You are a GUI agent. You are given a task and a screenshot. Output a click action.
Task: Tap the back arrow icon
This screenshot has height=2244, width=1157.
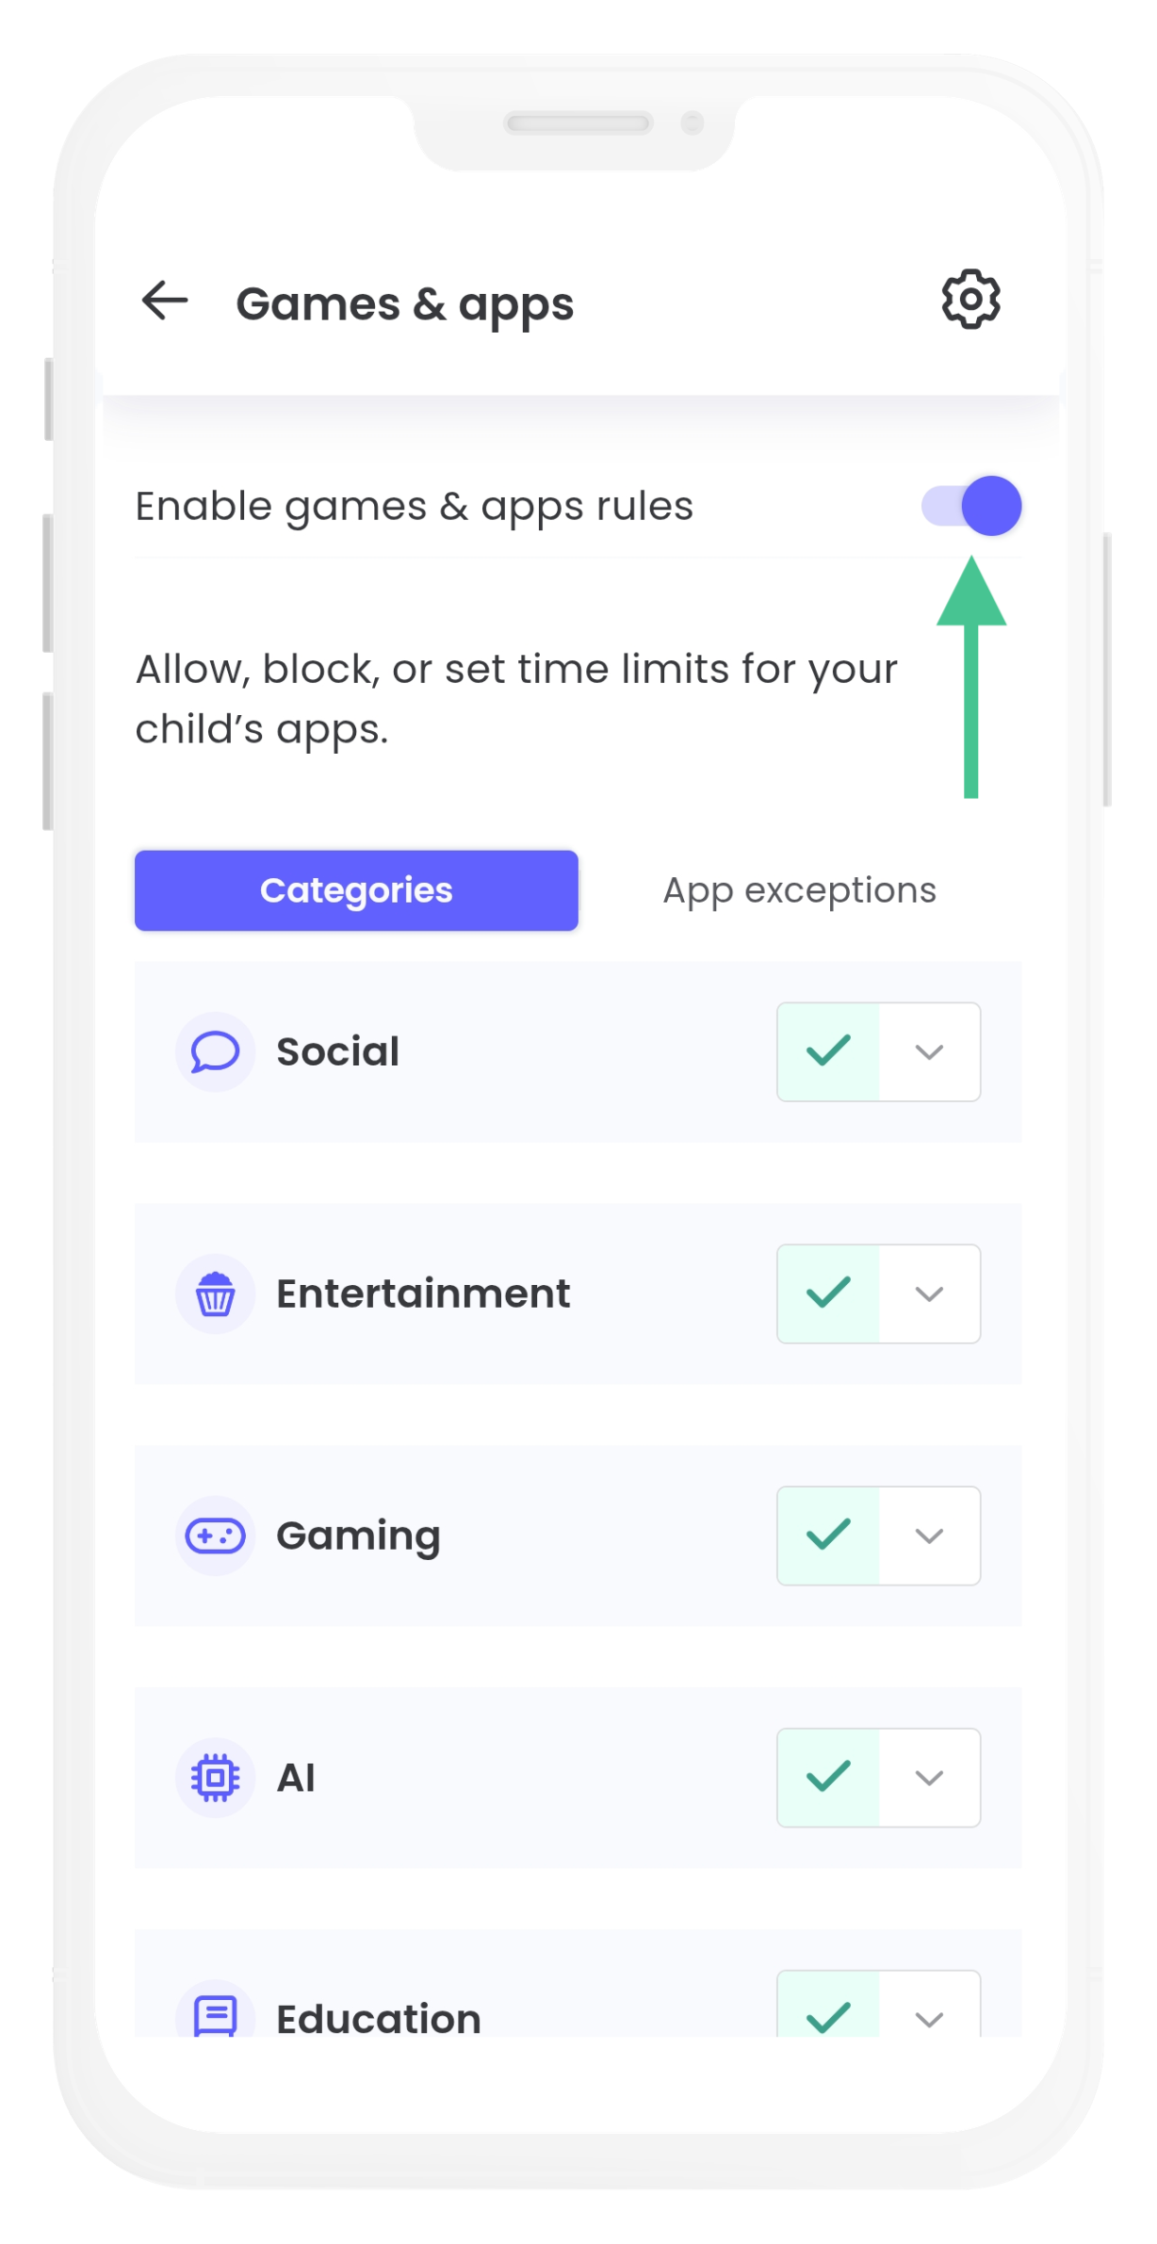[165, 301]
